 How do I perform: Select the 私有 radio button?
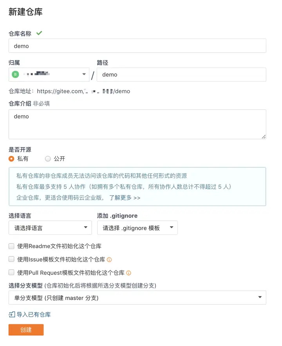(11, 159)
